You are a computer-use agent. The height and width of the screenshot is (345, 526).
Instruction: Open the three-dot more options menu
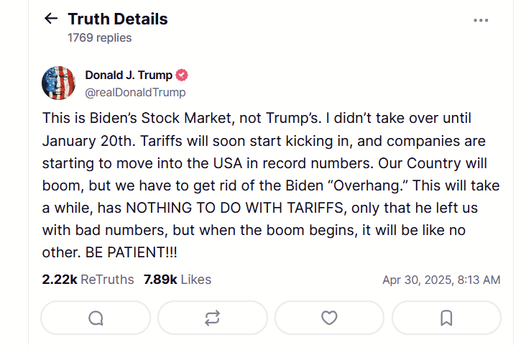[481, 20]
